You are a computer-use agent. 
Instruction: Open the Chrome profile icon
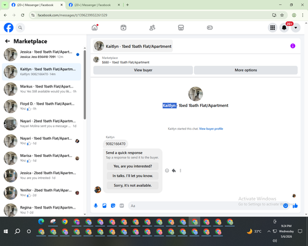[294, 15]
